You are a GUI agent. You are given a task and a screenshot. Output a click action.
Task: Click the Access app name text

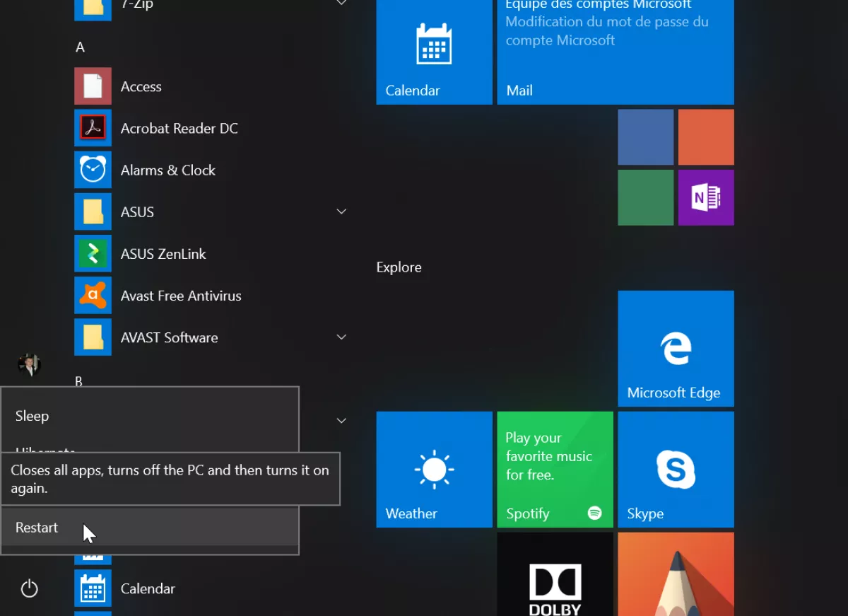141,86
